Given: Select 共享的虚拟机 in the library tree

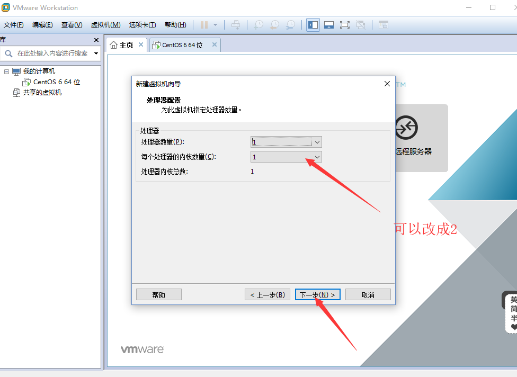Looking at the screenshot, I should [42, 92].
